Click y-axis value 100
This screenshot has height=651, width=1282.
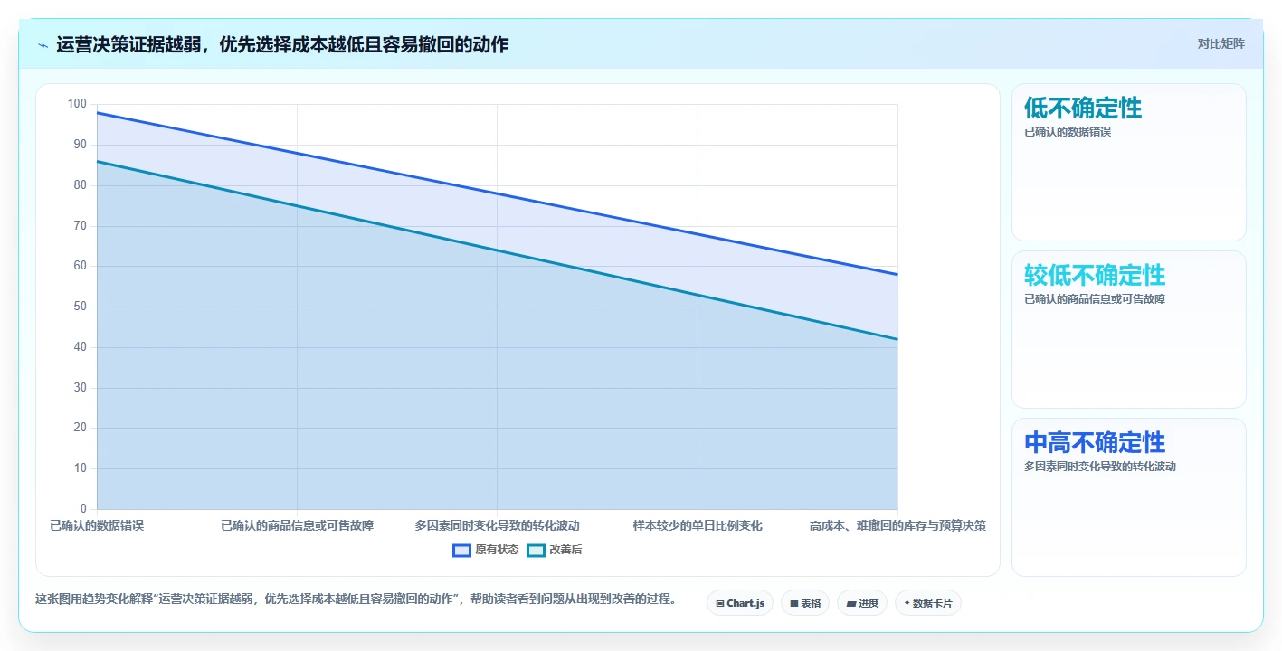pyautogui.click(x=77, y=104)
